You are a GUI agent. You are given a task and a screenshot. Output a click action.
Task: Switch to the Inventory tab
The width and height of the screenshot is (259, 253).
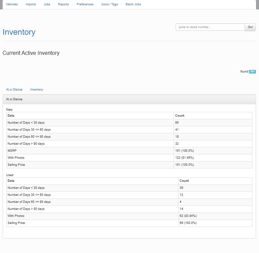(36, 90)
